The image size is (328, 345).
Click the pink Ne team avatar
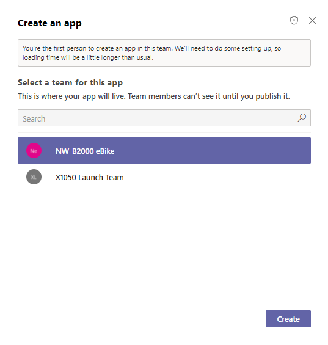(34, 151)
